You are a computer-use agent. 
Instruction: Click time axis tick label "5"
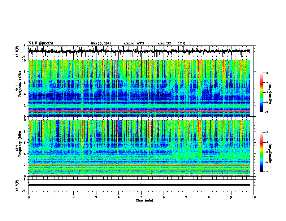pos(141,197)
